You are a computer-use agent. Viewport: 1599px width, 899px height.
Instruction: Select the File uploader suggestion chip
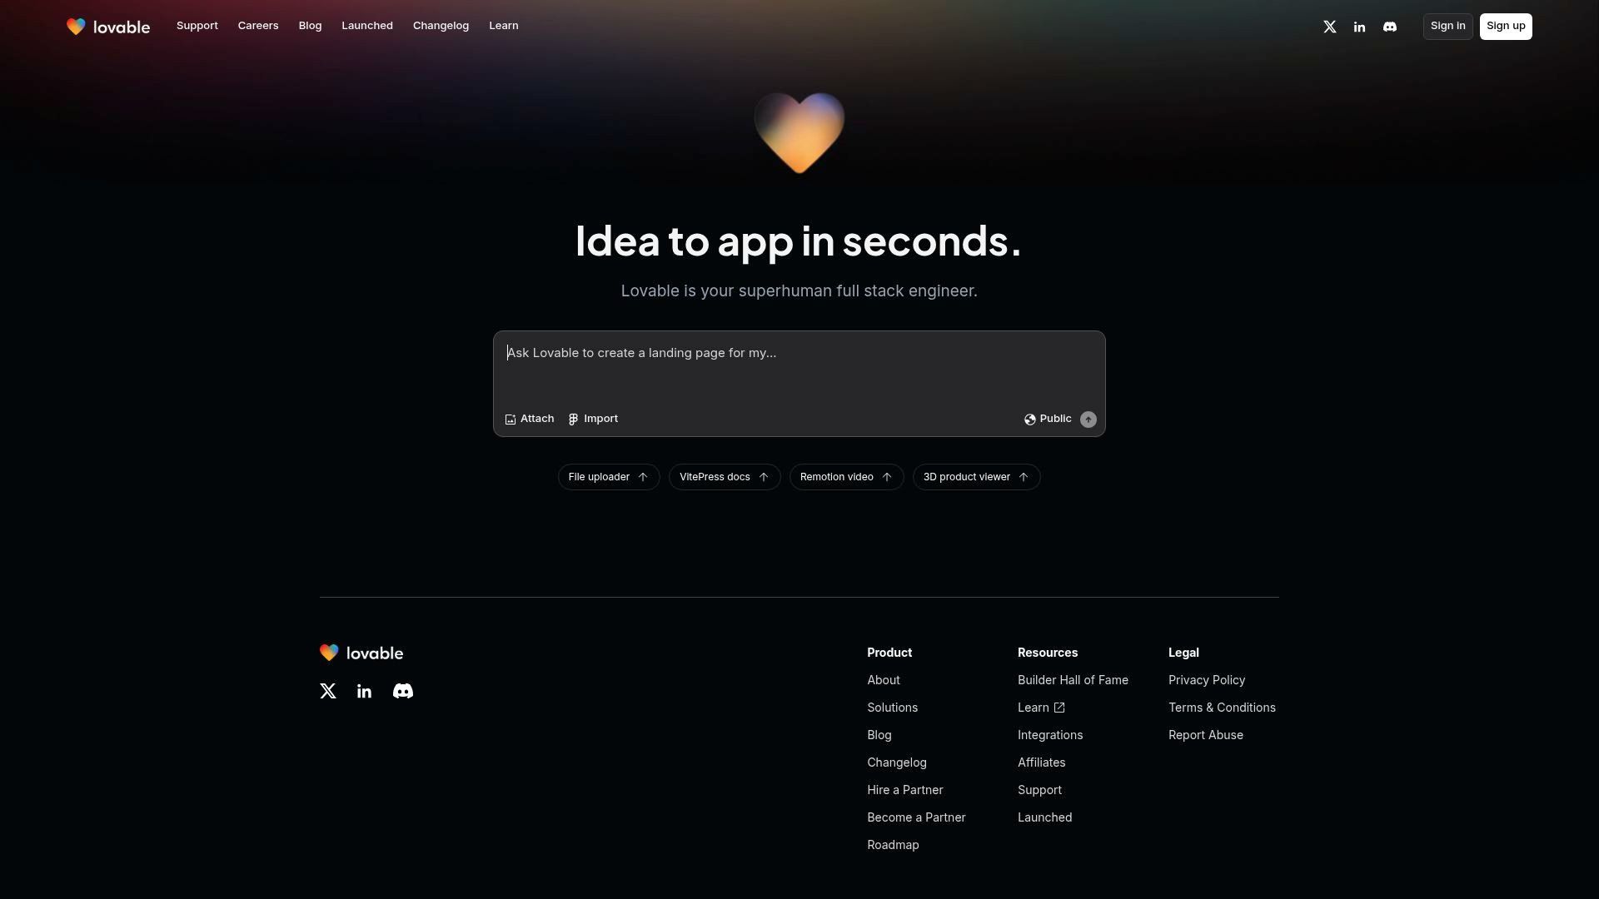(x=608, y=477)
